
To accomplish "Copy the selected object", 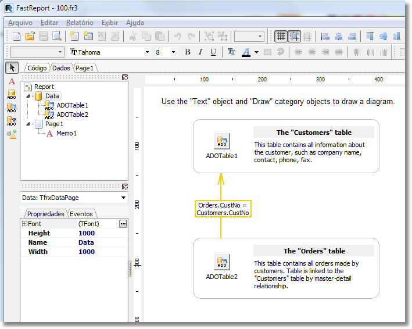I will coord(146,36).
